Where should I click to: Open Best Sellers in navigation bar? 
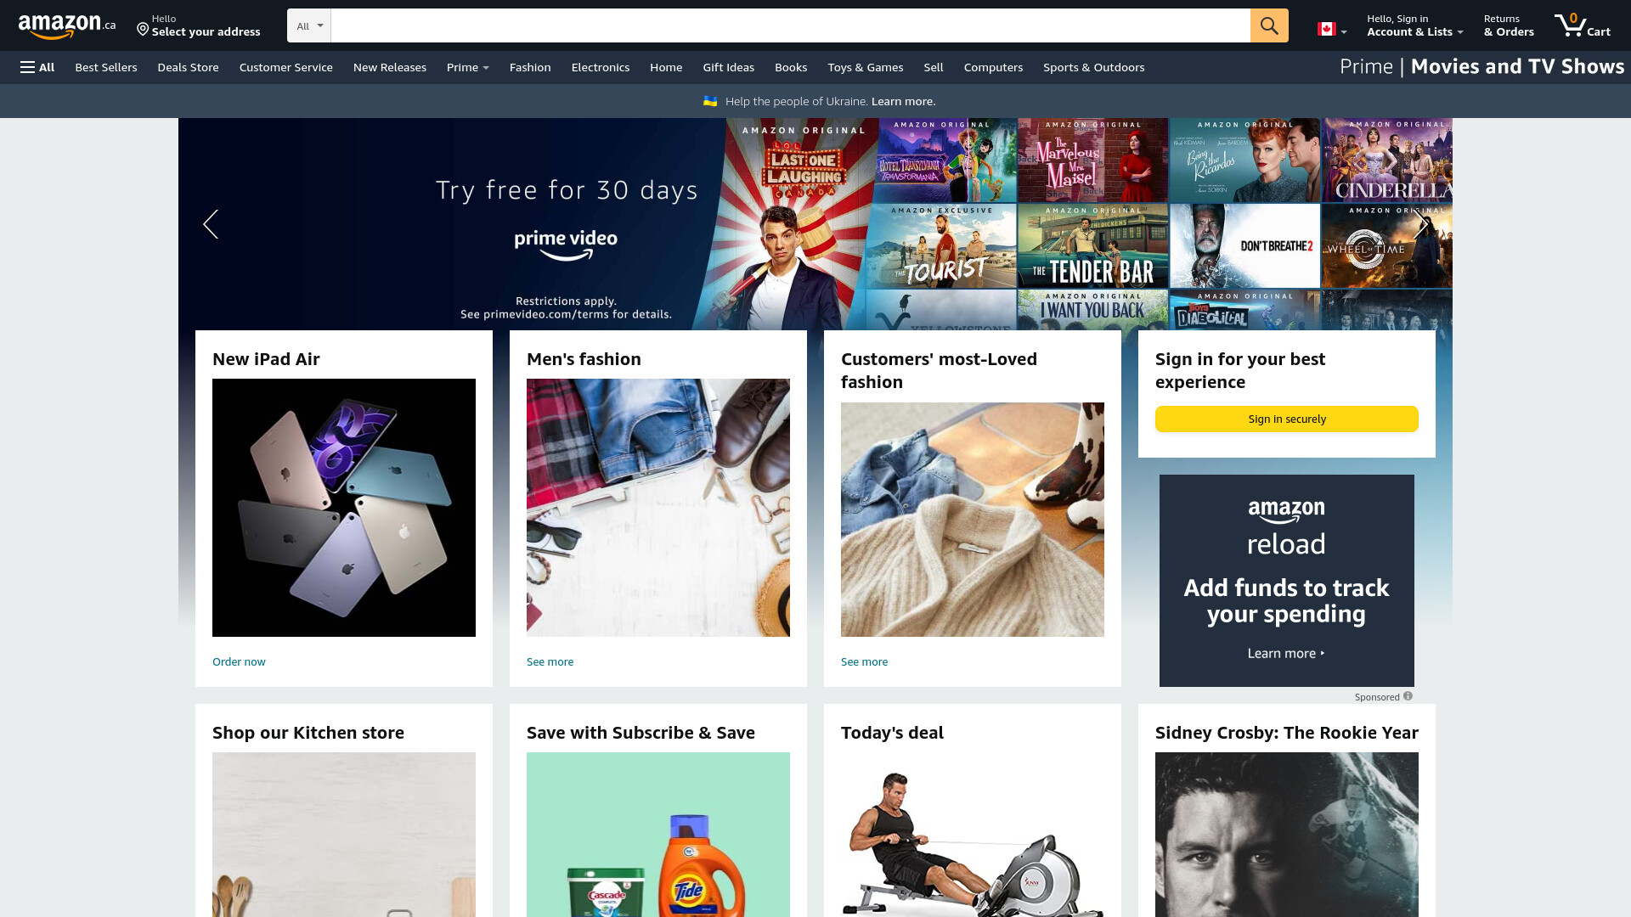(106, 67)
